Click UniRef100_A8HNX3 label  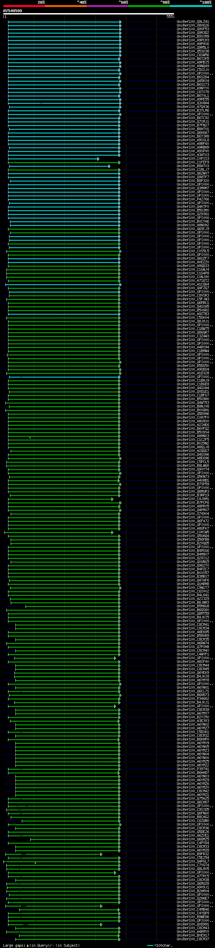click(x=193, y=436)
